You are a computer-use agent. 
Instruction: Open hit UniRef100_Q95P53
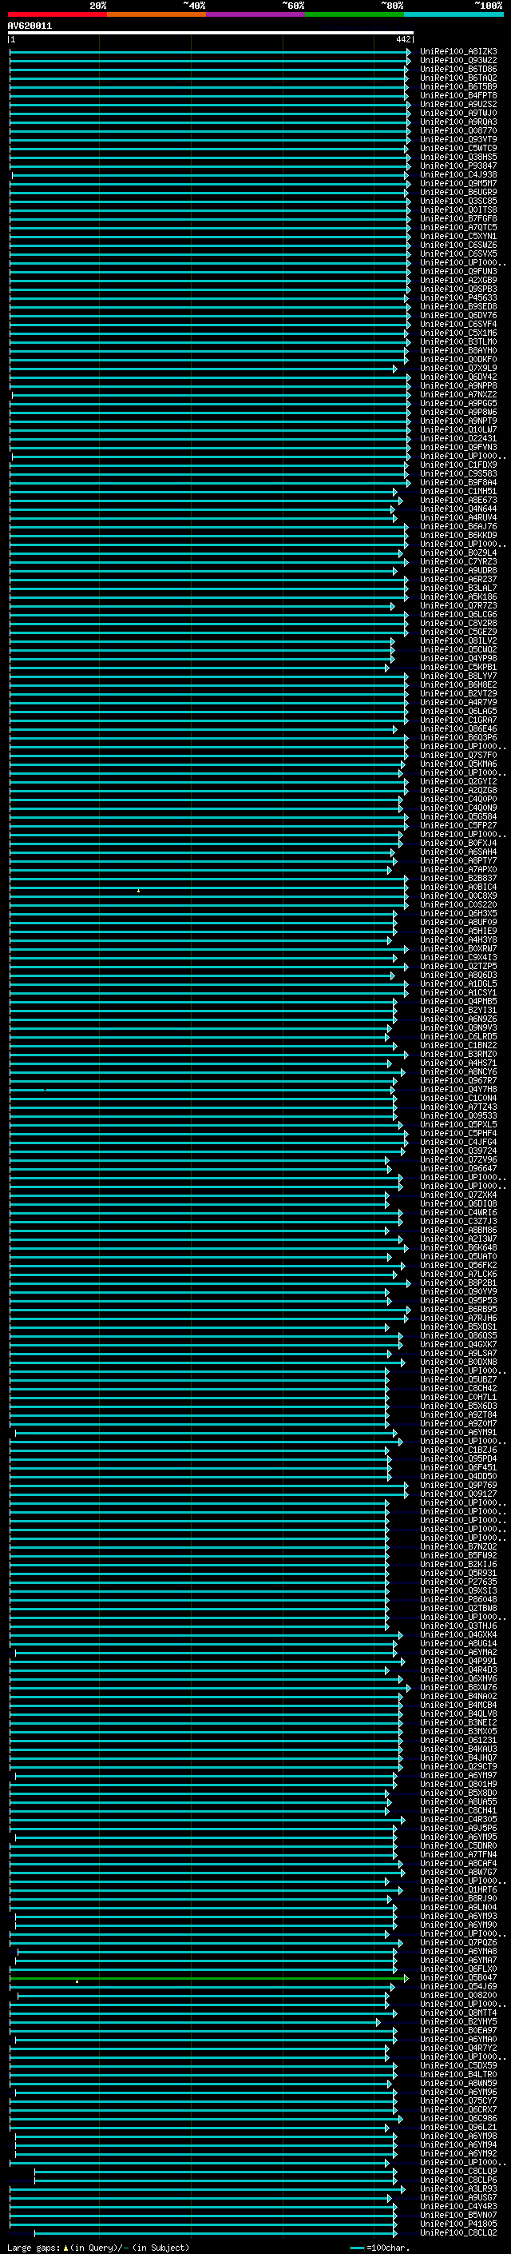pyautogui.click(x=458, y=1301)
